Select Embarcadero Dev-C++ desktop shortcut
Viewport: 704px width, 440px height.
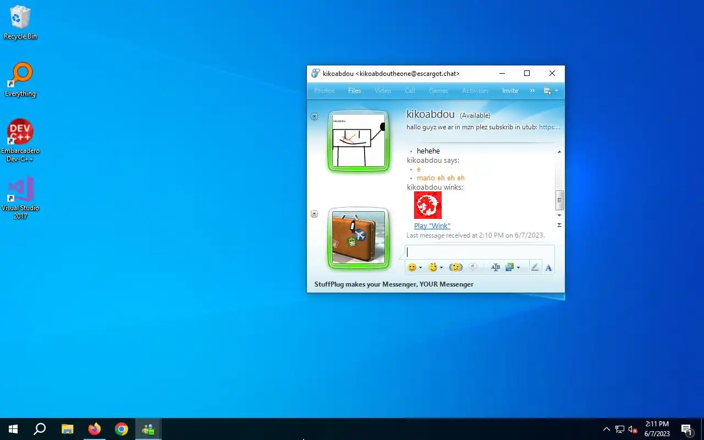coord(20,140)
